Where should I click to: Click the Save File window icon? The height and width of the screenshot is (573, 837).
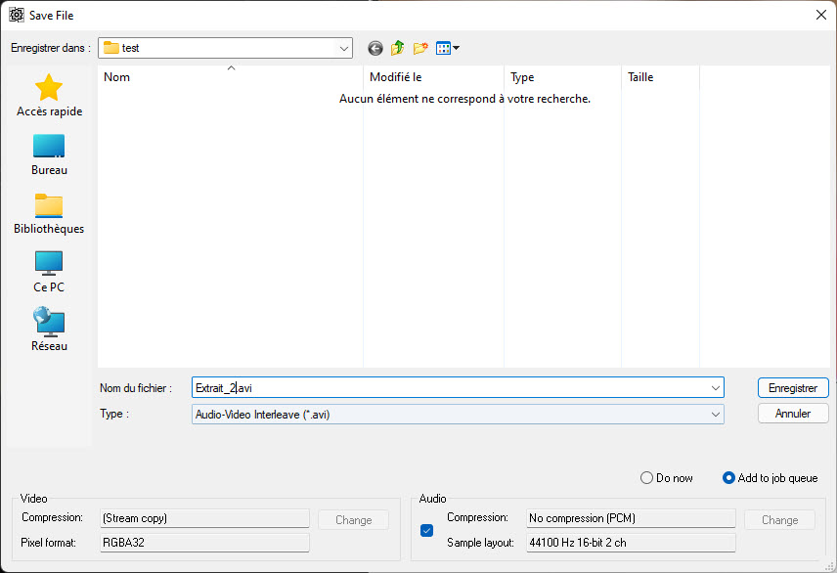pos(17,15)
